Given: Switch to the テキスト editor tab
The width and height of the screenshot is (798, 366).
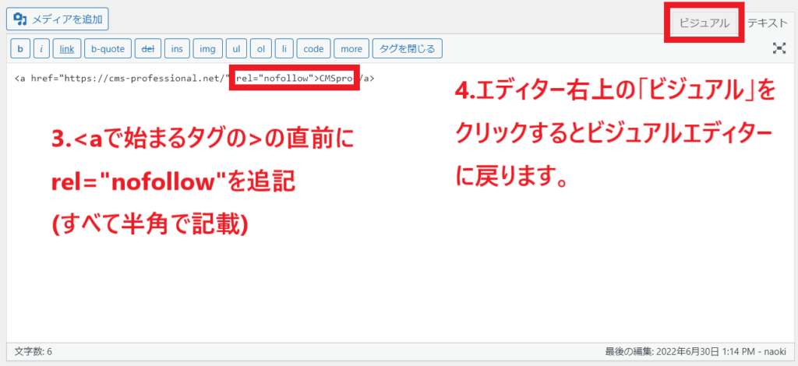Looking at the screenshot, I should (x=767, y=23).
